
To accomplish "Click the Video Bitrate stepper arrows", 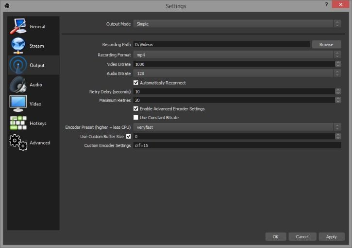I will pyautogui.click(x=338, y=64).
